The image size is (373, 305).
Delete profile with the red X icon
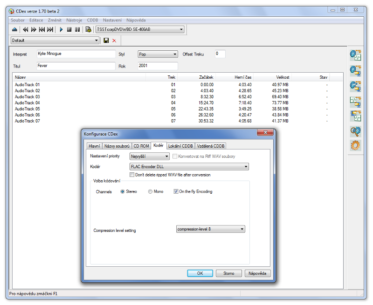point(114,41)
